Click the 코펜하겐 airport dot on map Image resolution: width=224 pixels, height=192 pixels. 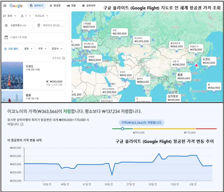(x=83, y=38)
